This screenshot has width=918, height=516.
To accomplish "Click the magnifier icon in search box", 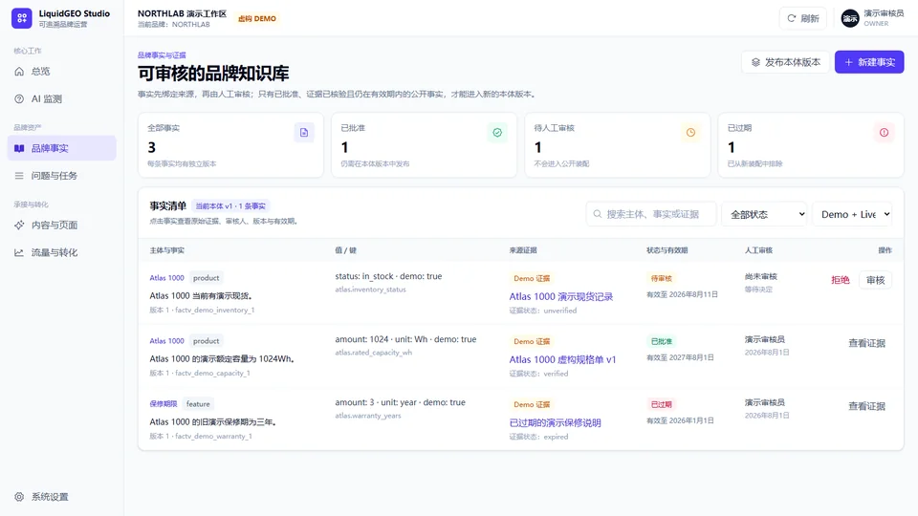I will point(597,214).
